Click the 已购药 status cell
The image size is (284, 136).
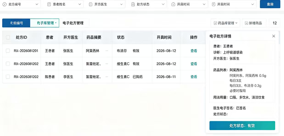[x=138, y=77]
